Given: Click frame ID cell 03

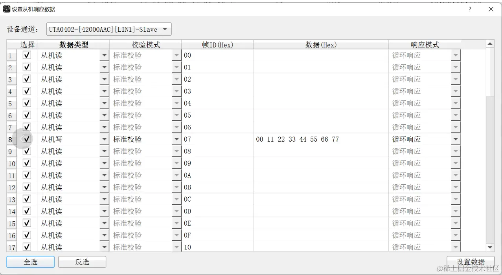Looking at the screenshot, I should click(x=217, y=91).
